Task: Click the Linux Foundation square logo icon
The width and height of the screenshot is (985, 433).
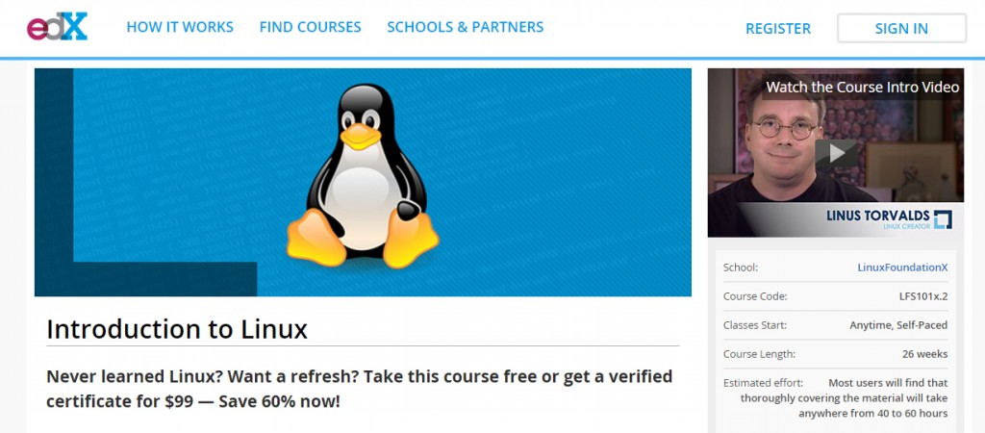Action: point(943,219)
